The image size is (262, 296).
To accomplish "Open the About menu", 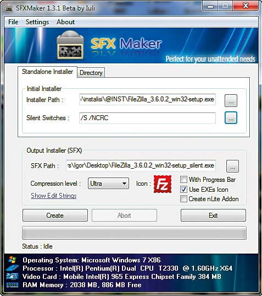I will point(66,22).
